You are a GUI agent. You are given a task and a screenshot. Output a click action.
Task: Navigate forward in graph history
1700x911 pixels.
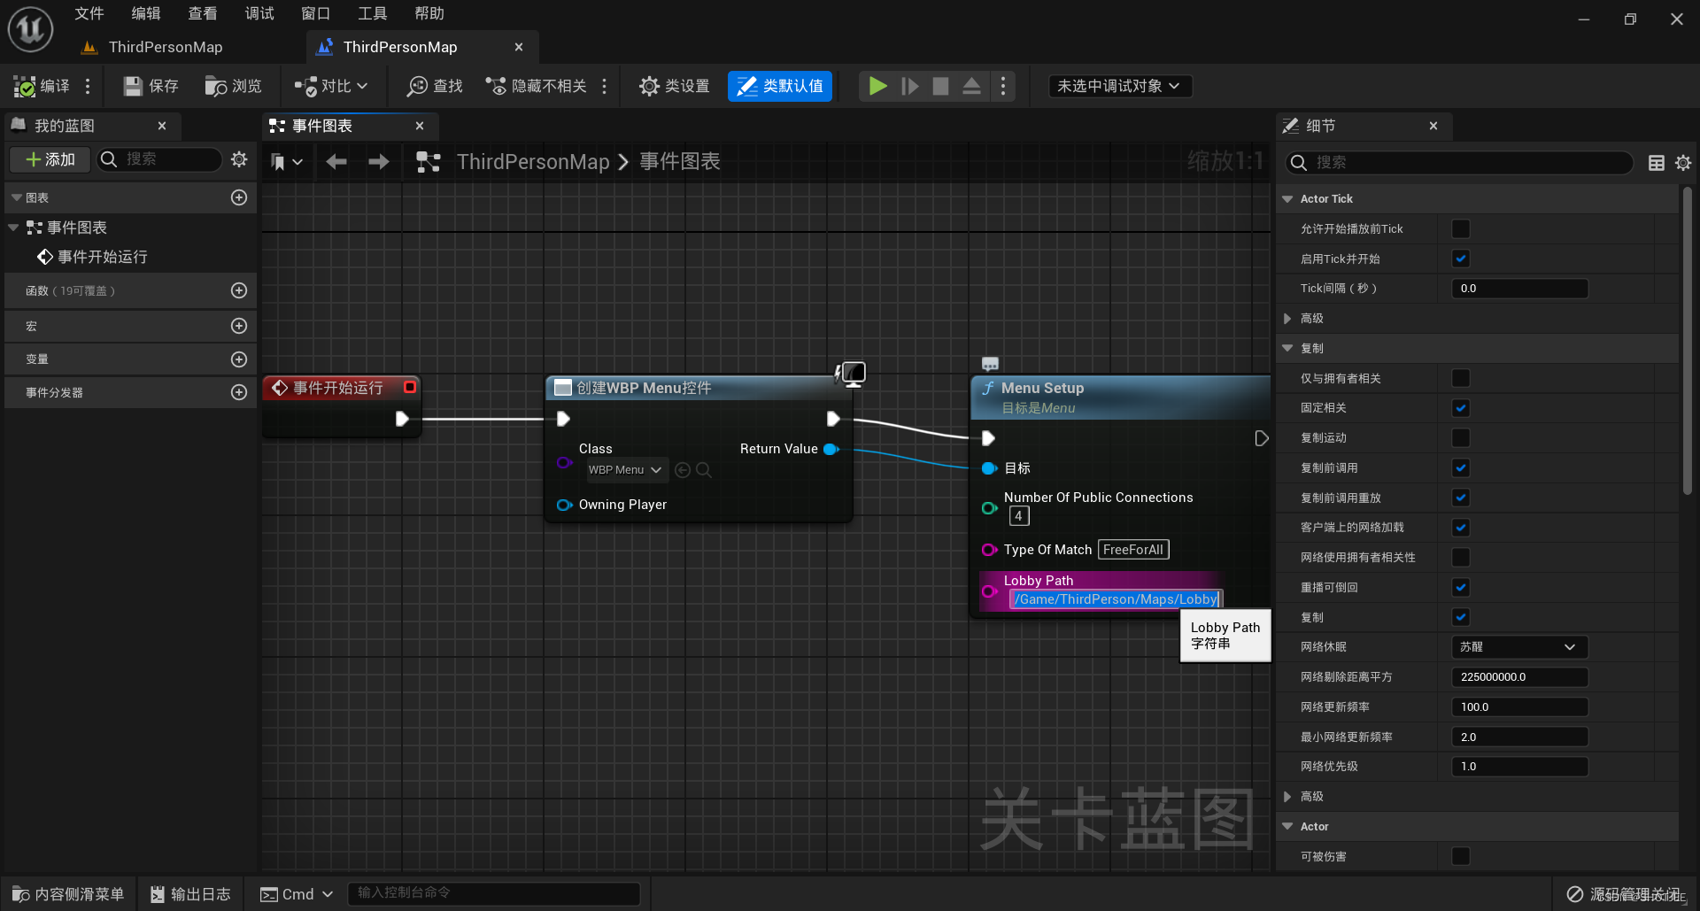378,161
